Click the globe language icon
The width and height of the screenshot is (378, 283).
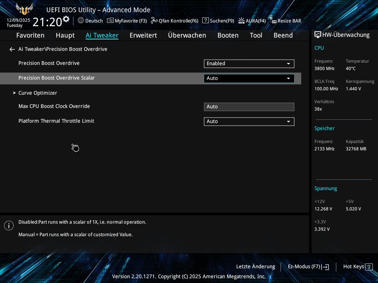coord(81,21)
